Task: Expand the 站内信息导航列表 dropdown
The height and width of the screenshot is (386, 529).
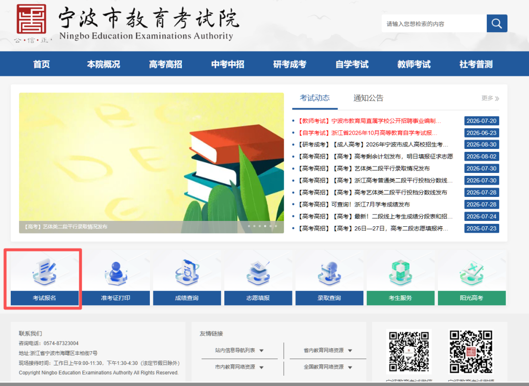Action: [x=240, y=351]
